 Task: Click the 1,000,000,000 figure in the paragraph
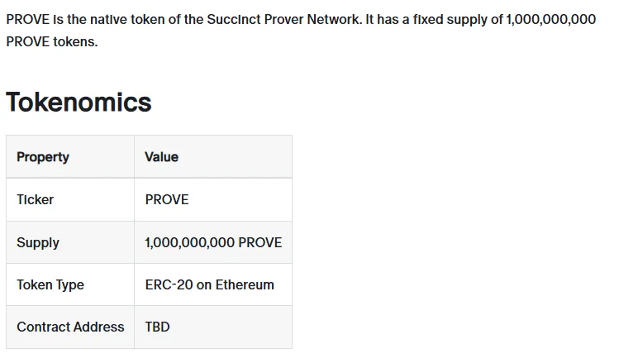pyautogui.click(x=550, y=19)
